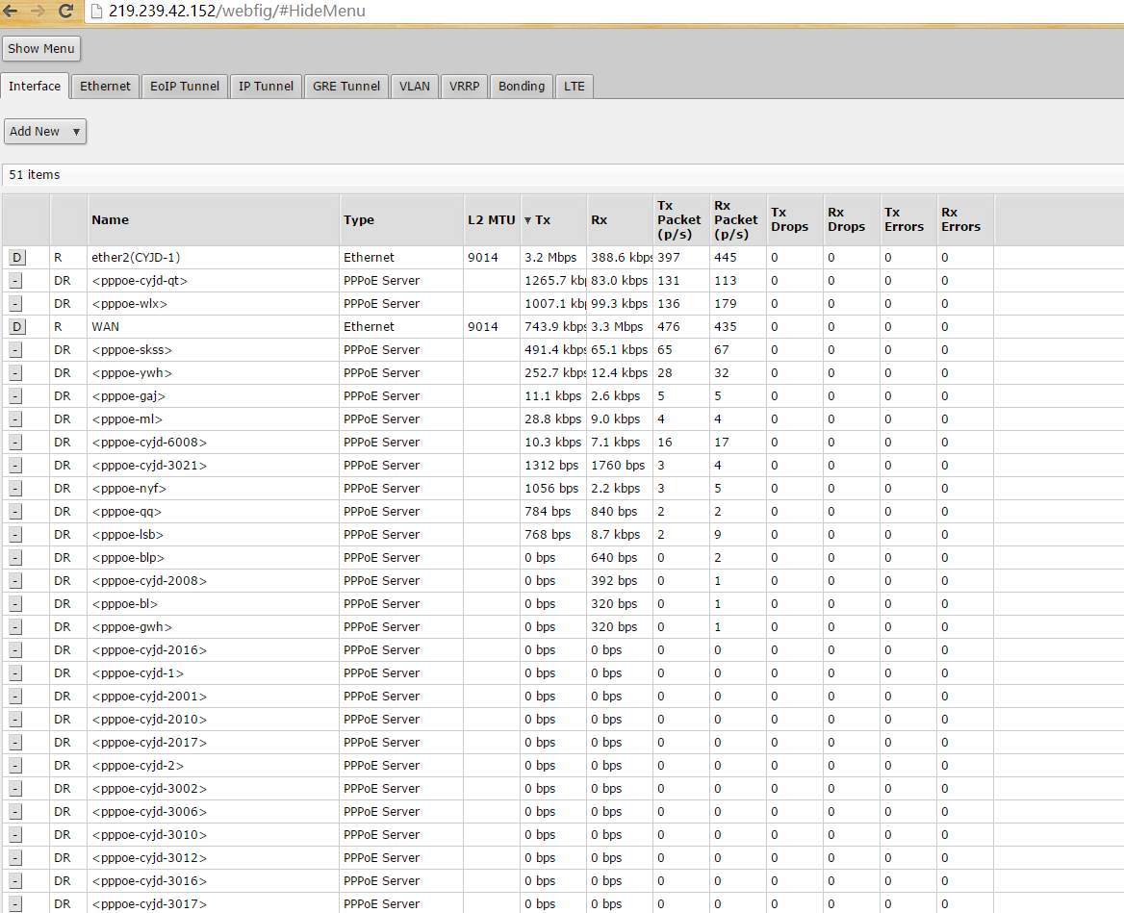
Task: Open the <pppoe-cyjd-3012> interface entry
Action: tap(149, 858)
